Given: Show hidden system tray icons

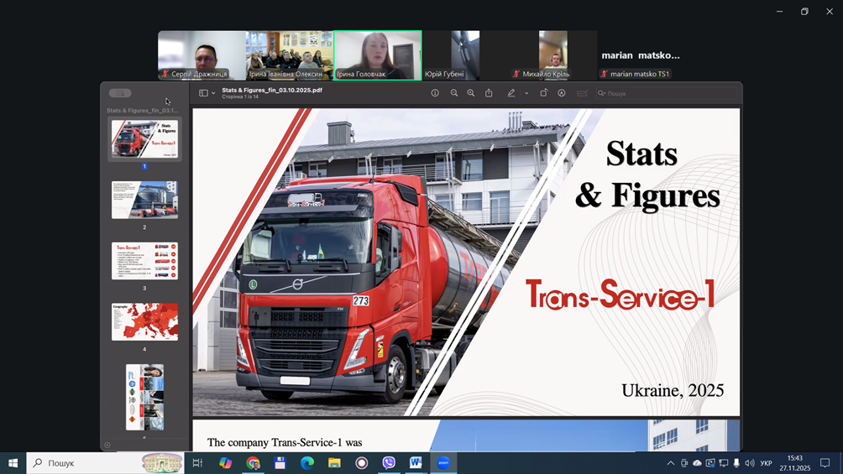Looking at the screenshot, I should click(670, 463).
